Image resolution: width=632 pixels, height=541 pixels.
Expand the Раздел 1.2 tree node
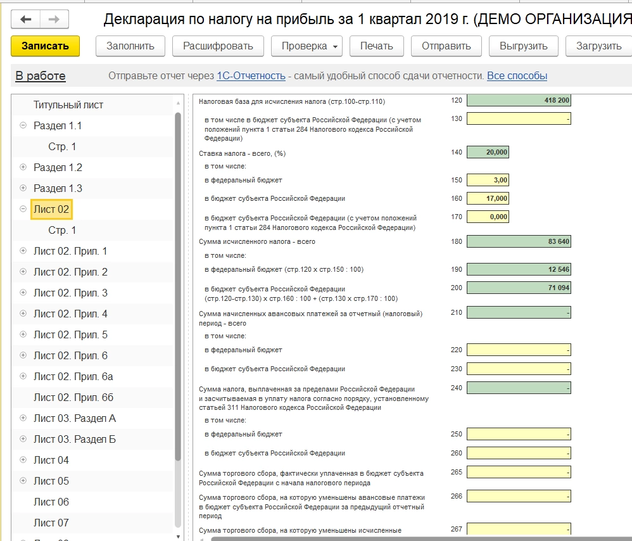point(23,167)
